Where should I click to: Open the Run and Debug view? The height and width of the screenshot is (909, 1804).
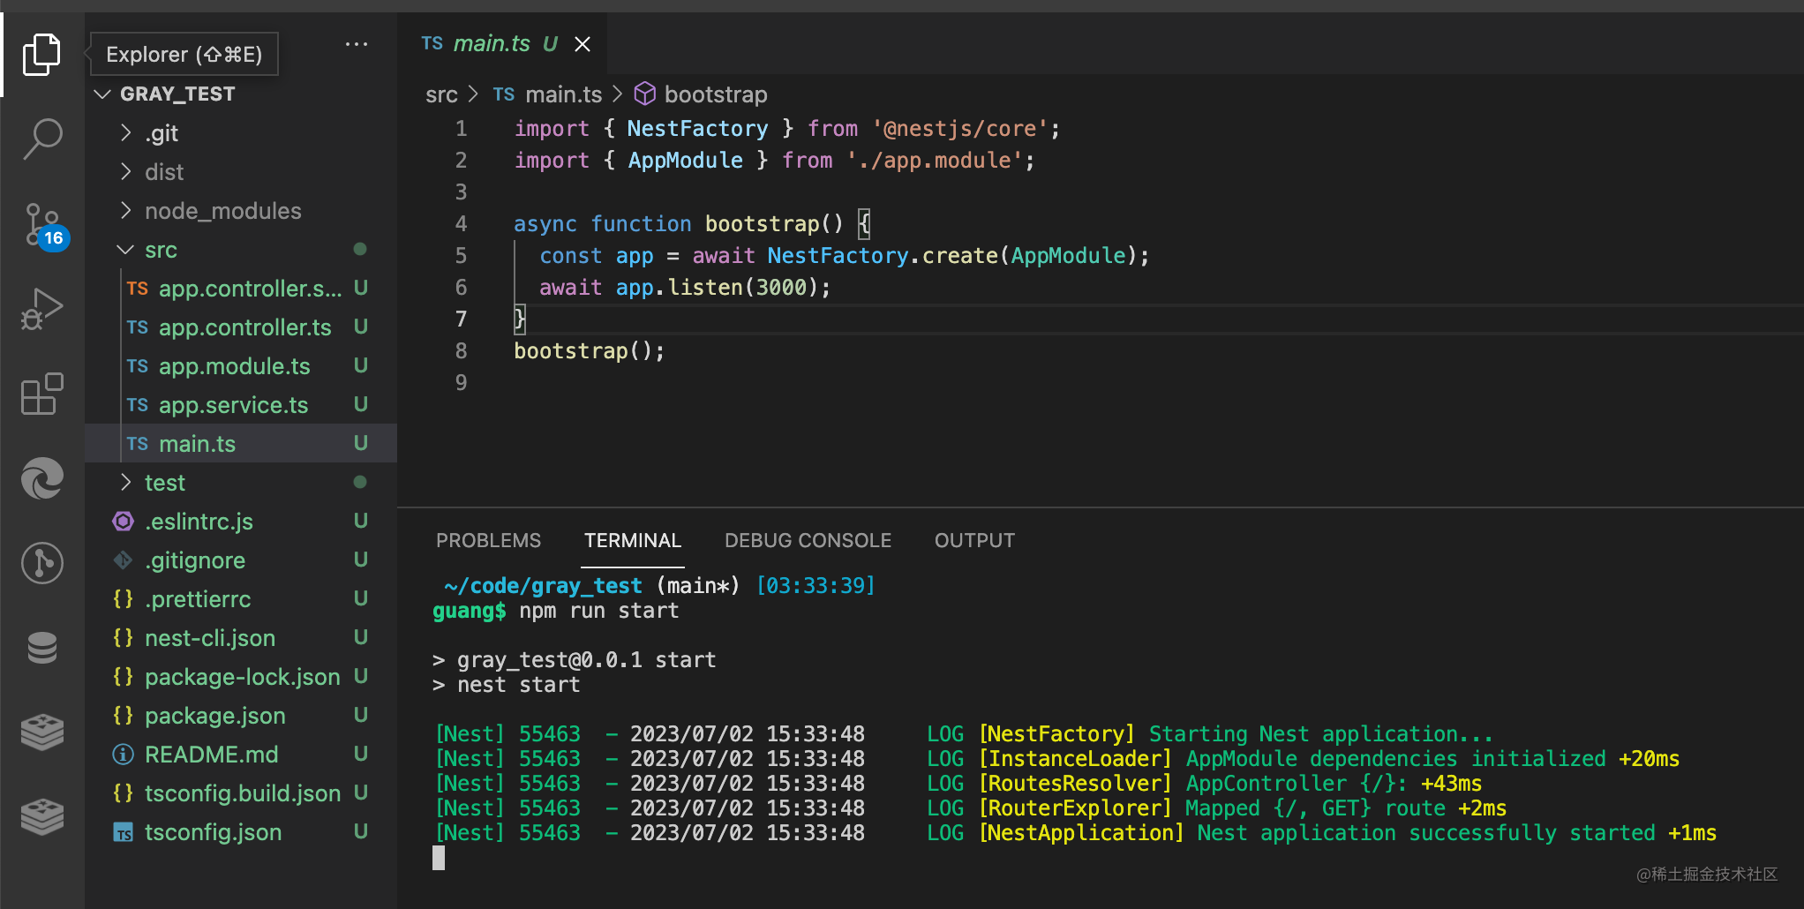click(41, 309)
